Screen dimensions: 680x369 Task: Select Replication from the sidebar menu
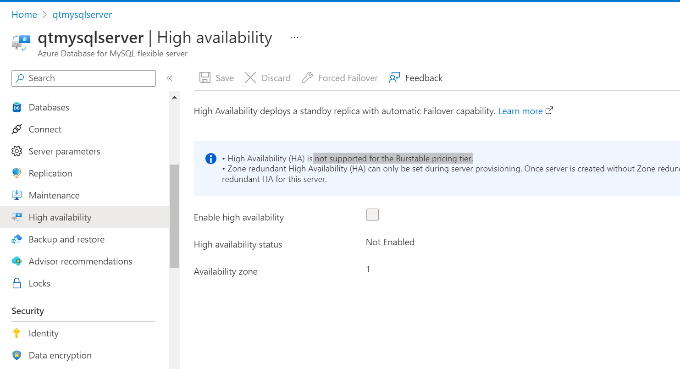tap(50, 173)
